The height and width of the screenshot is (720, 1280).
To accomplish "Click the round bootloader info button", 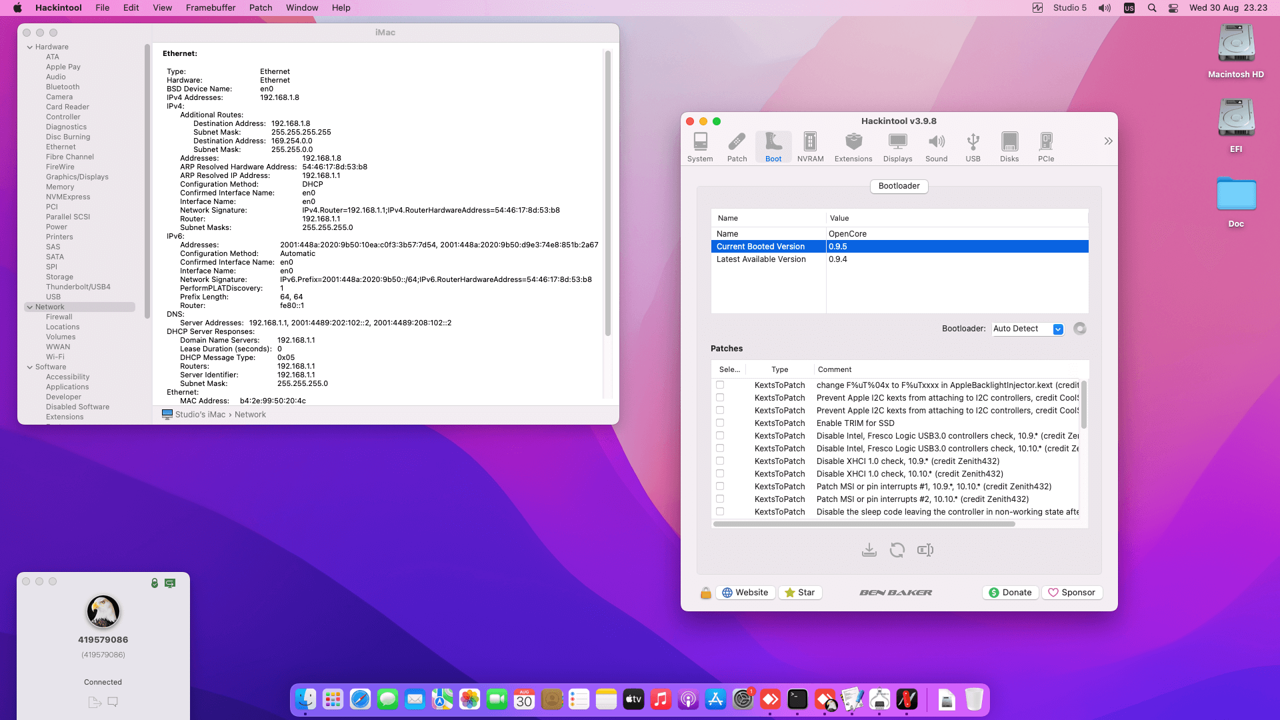I will coord(1080,329).
